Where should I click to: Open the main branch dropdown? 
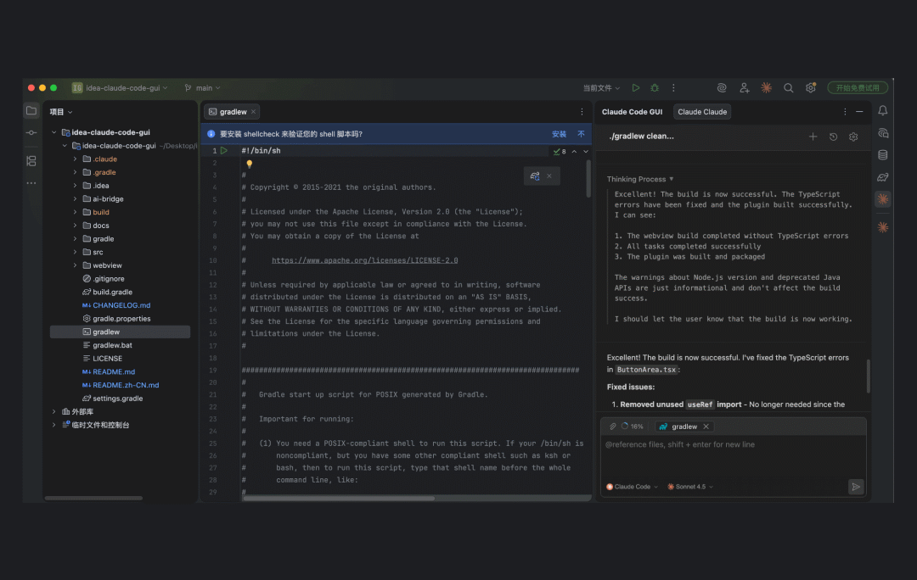[x=202, y=87]
